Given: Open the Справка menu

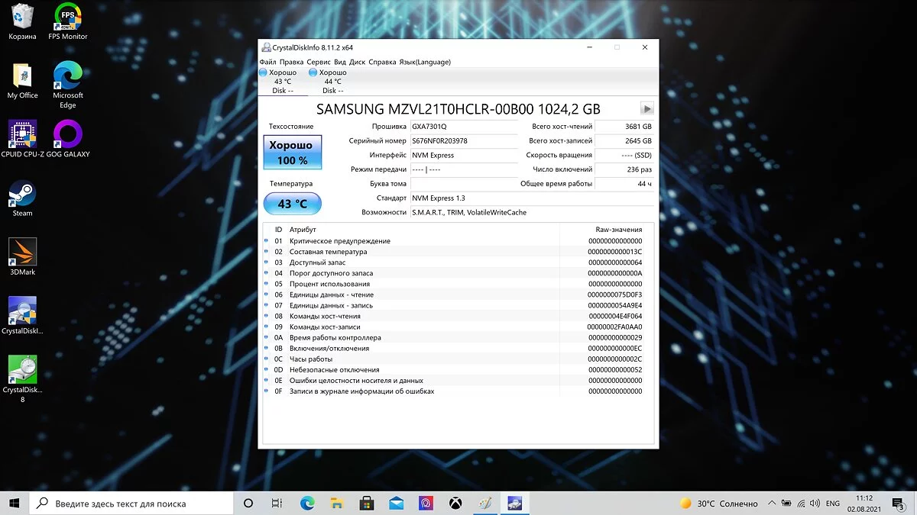Looking at the screenshot, I should pyautogui.click(x=382, y=62).
